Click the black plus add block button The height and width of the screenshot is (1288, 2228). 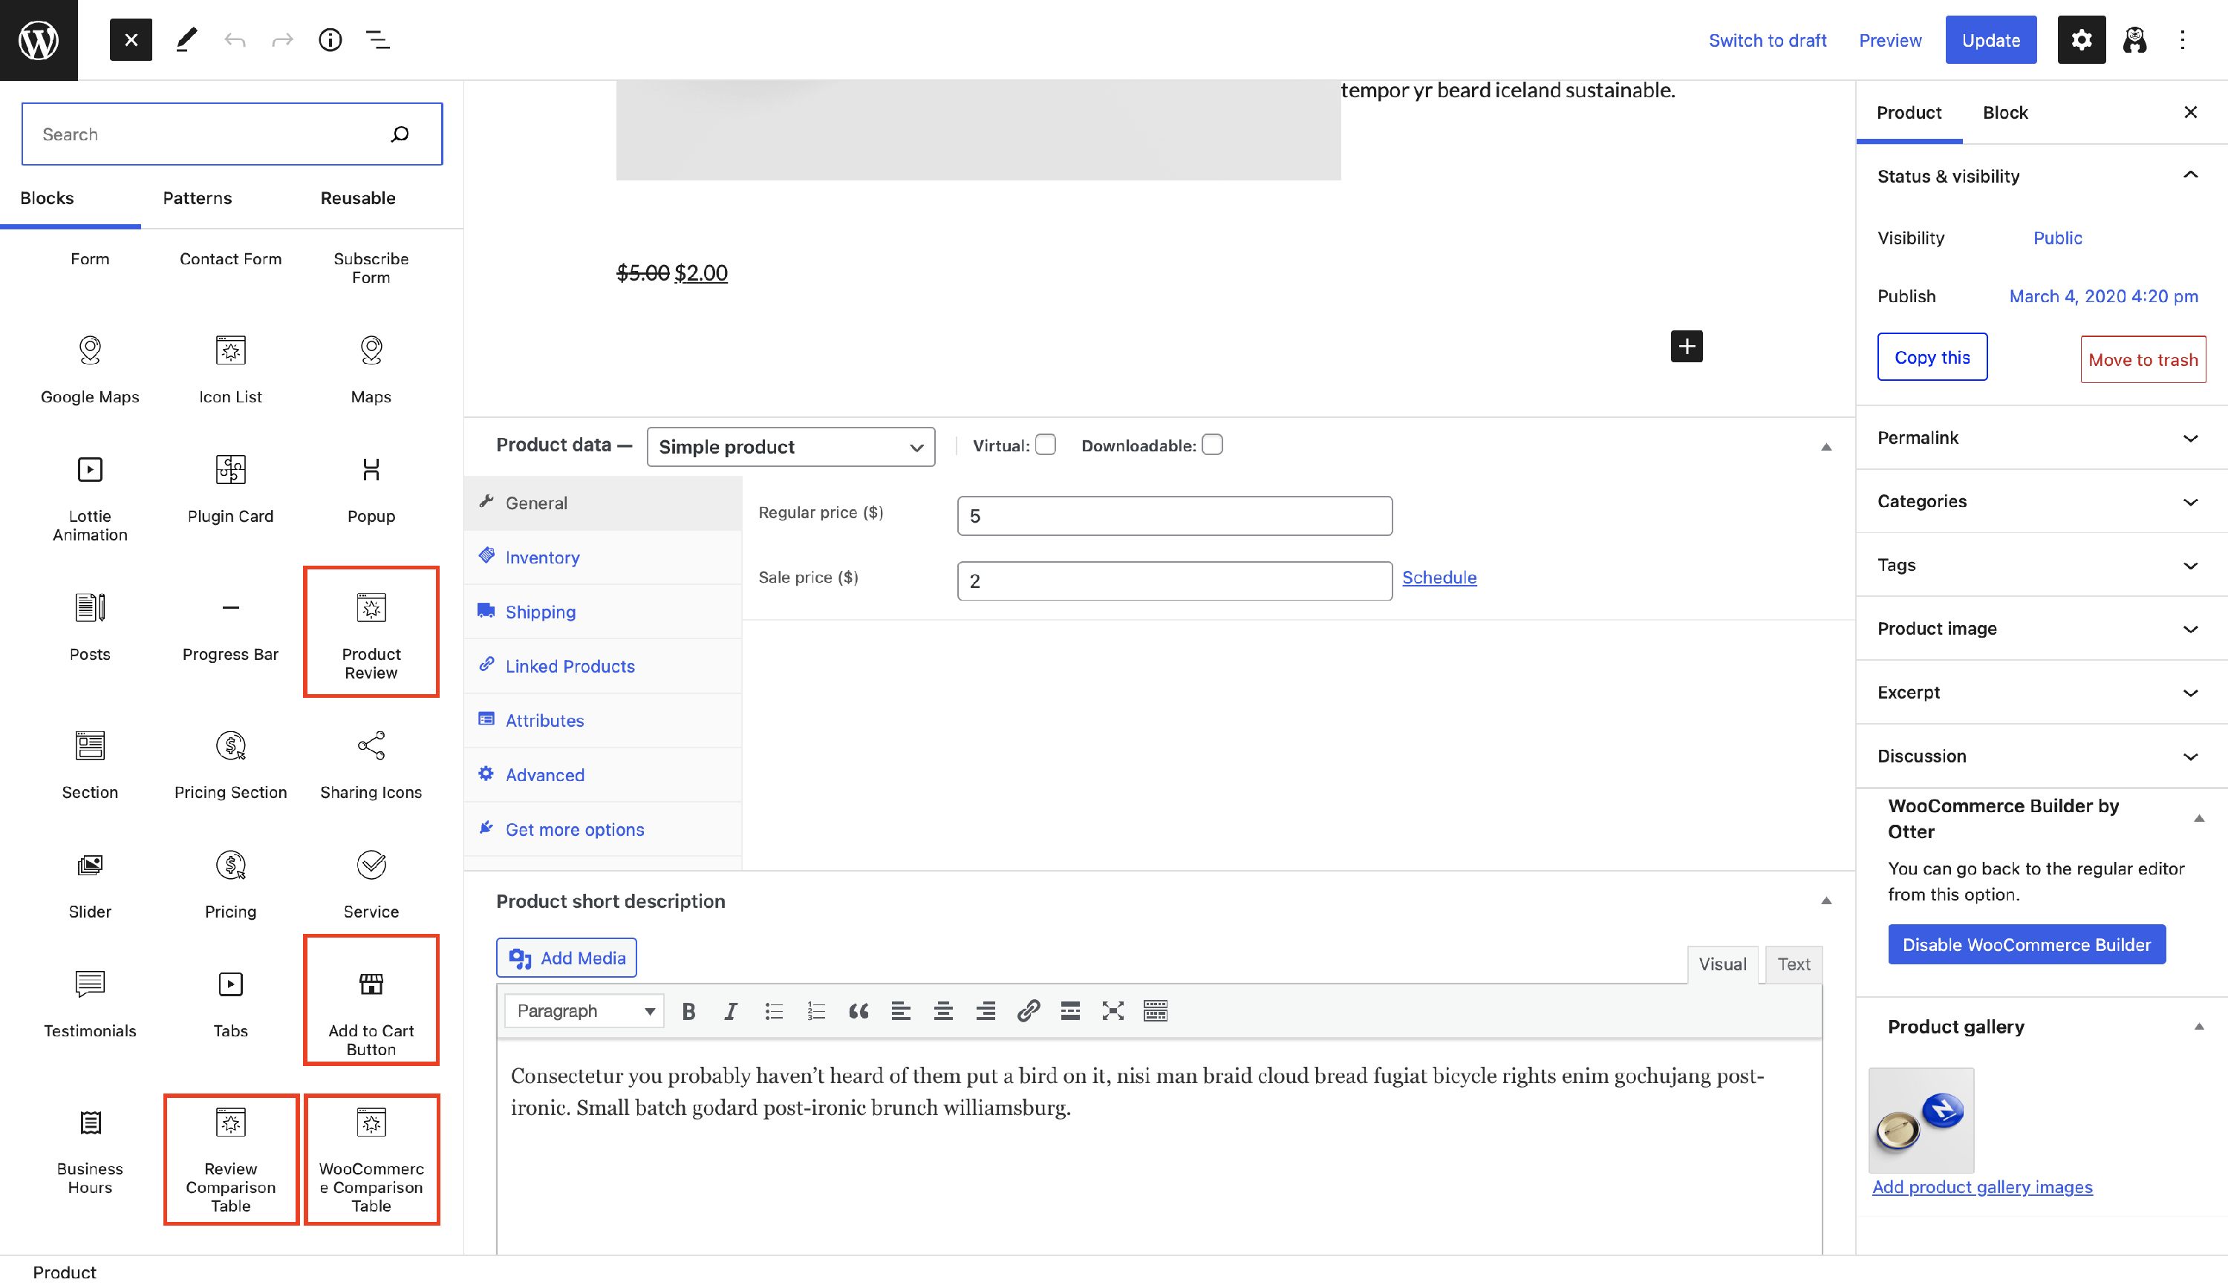coord(1686,346)
